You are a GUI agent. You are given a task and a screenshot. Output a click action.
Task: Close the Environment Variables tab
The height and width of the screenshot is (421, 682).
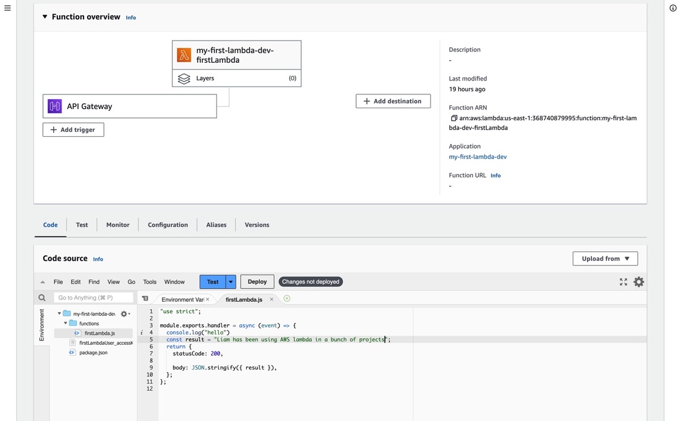pyautogui.click(x=207, y=299)
